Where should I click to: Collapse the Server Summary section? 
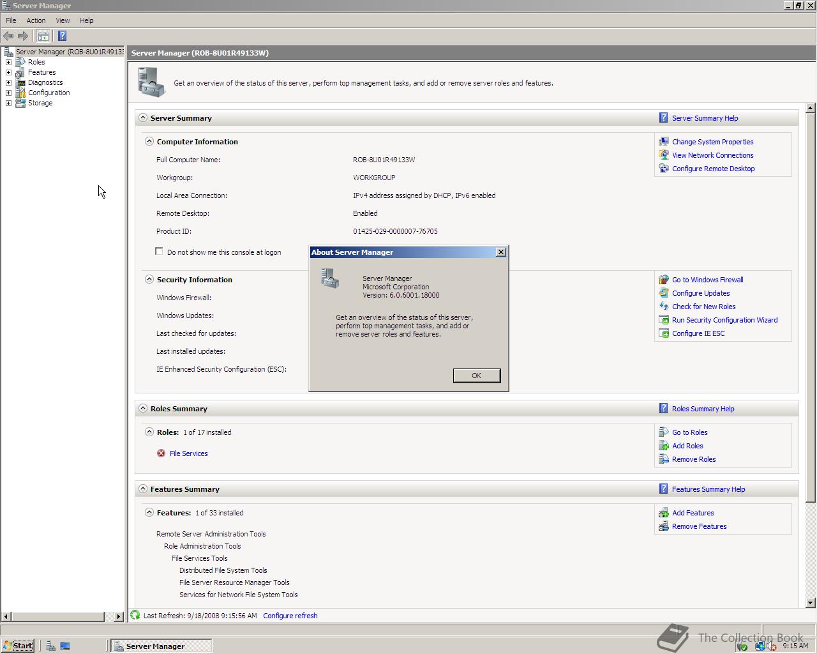click(143, 118)
